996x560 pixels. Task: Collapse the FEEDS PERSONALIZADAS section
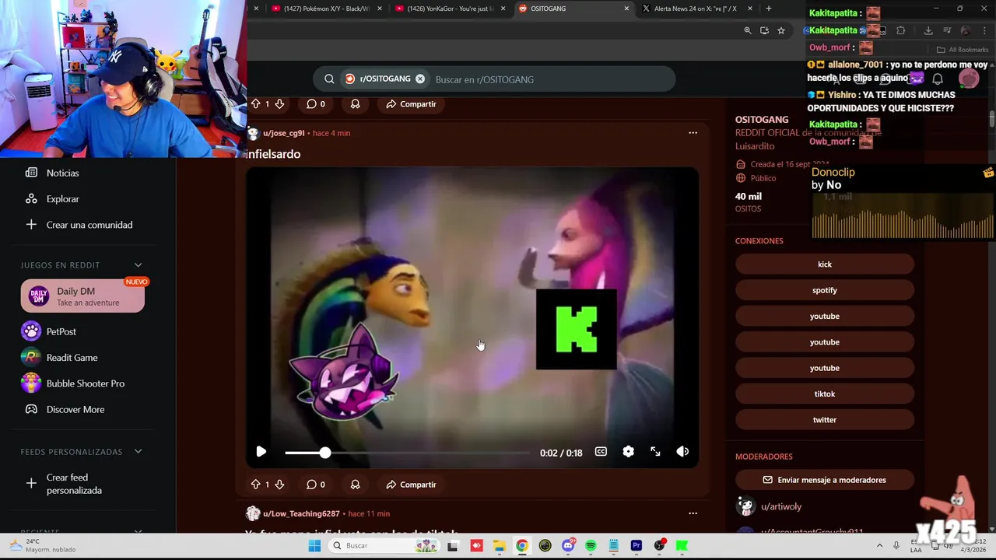tap(138, 452)
